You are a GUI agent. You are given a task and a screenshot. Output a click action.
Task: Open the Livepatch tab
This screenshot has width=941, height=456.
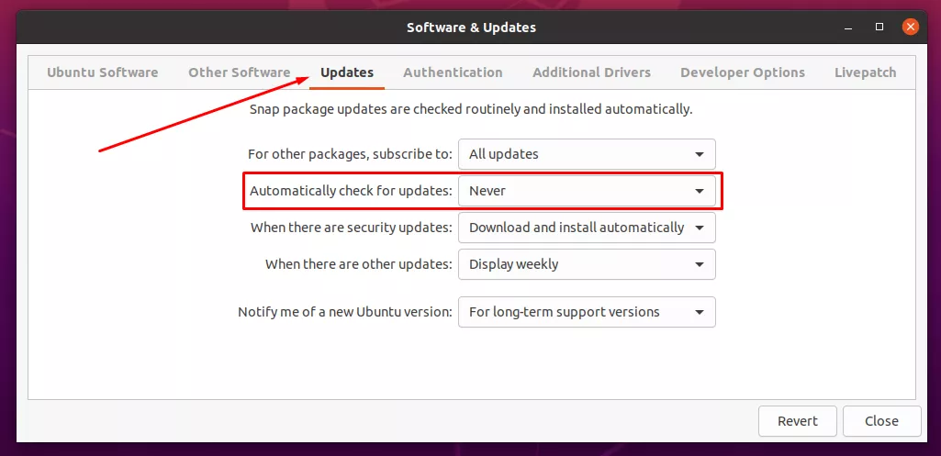coord(866,72)
